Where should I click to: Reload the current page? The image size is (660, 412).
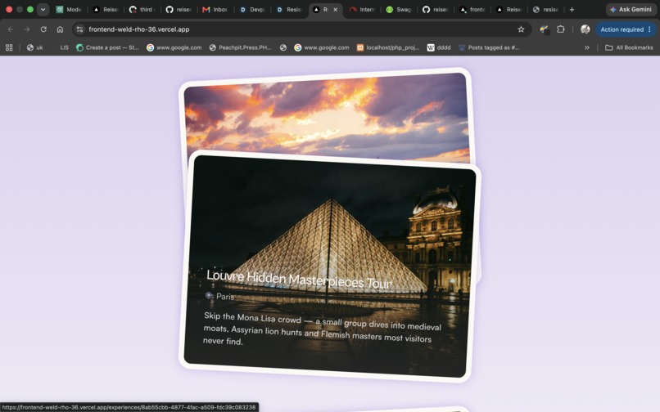(x=43, y=29)
